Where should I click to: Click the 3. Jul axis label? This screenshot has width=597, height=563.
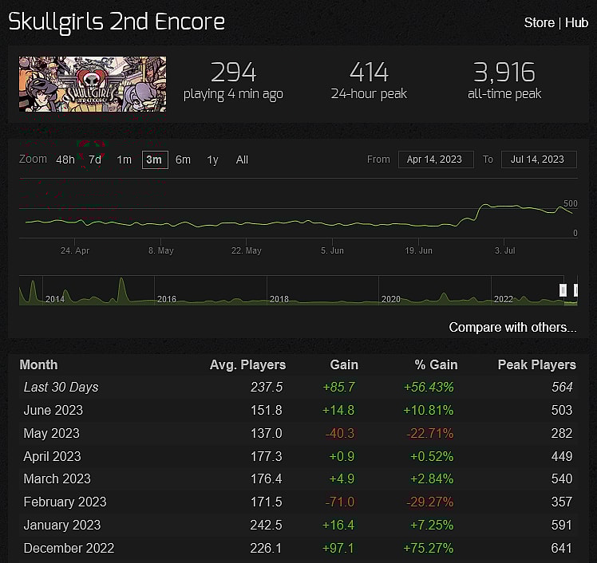pos(504,250)
